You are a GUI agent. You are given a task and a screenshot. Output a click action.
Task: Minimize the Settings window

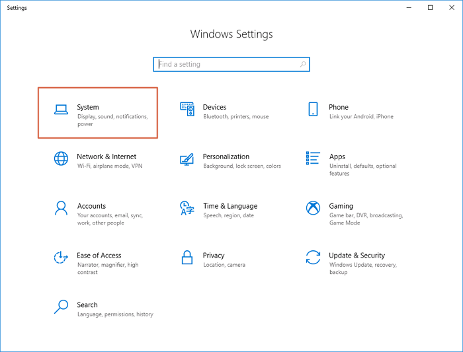tap(409, 8)
